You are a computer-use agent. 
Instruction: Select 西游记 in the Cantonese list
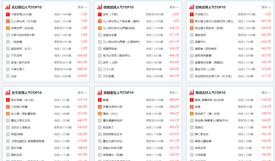coord(198,127)
